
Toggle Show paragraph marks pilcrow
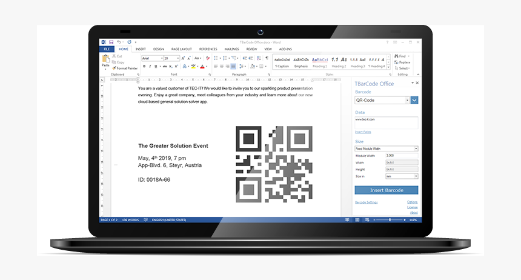coord(267,58)
